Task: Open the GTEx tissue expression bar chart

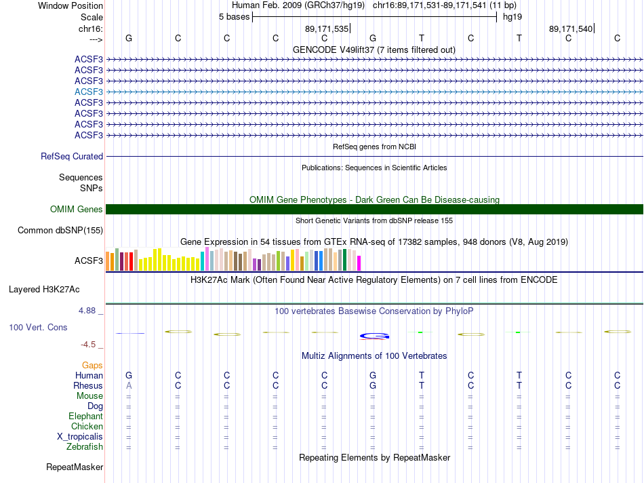Action: point(233,259)
